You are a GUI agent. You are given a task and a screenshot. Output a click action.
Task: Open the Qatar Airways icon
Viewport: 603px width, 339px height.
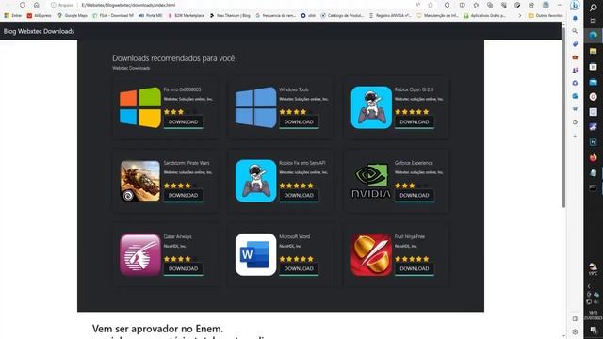pos(140,254)
